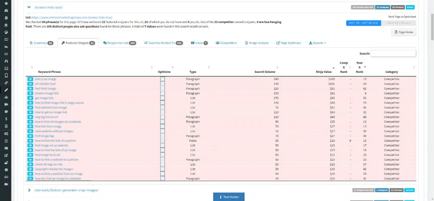Click the laptop icon in the sidebar

[6, 68]
